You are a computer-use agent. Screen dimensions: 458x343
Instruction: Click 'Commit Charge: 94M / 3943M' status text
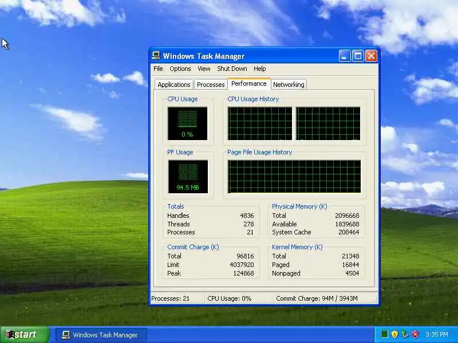pos(317,298)
